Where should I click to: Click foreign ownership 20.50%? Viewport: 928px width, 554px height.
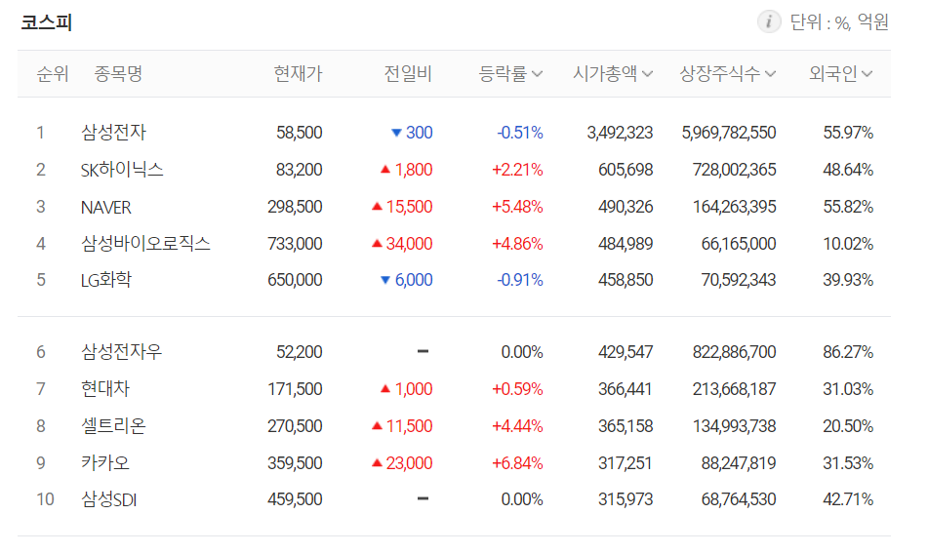click(848, 425)
